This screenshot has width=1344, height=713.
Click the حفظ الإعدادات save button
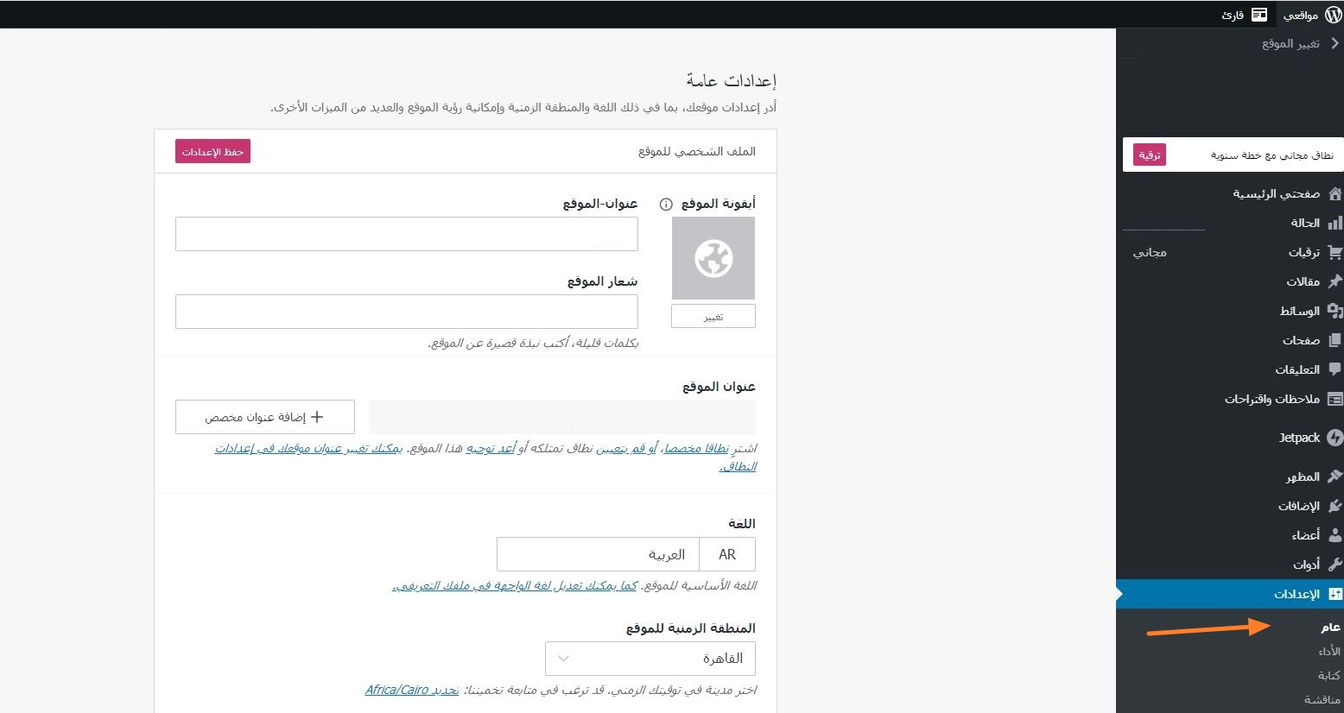212,152
